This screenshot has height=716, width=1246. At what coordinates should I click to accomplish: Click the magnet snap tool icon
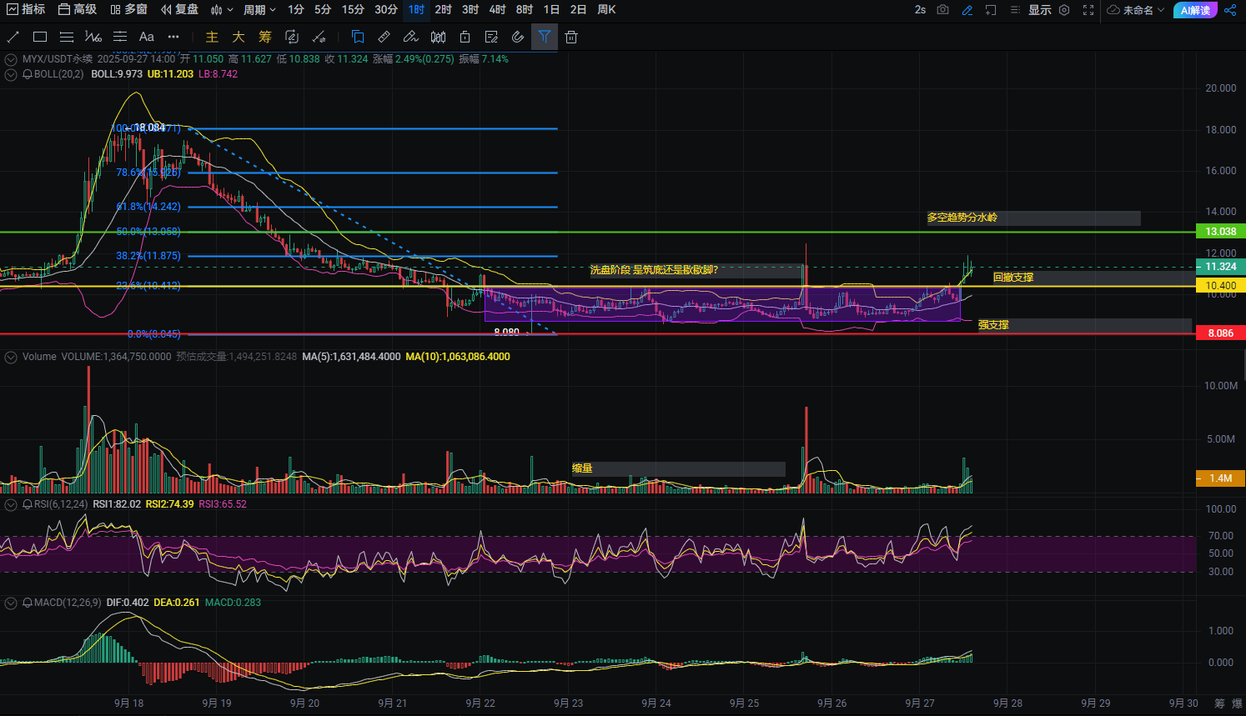[x=518, y=37]
